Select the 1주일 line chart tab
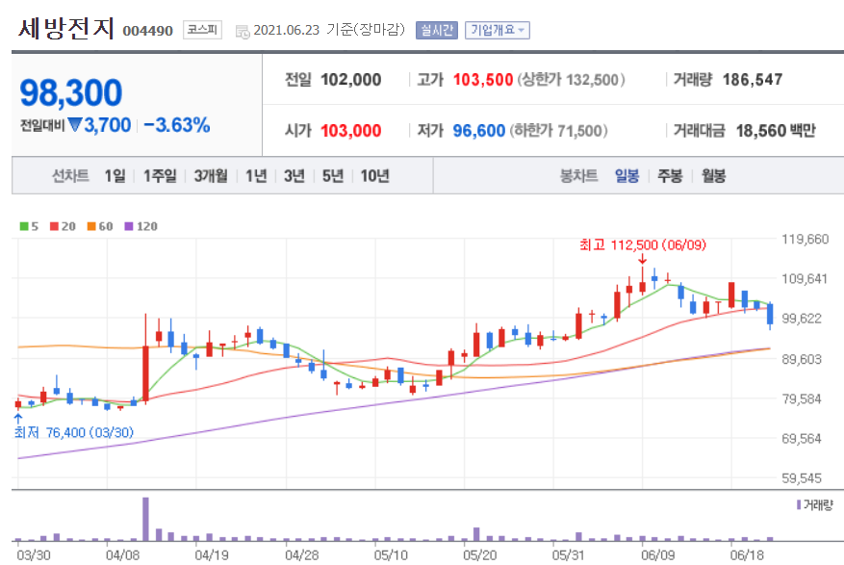844x565 pixels. 160,176
